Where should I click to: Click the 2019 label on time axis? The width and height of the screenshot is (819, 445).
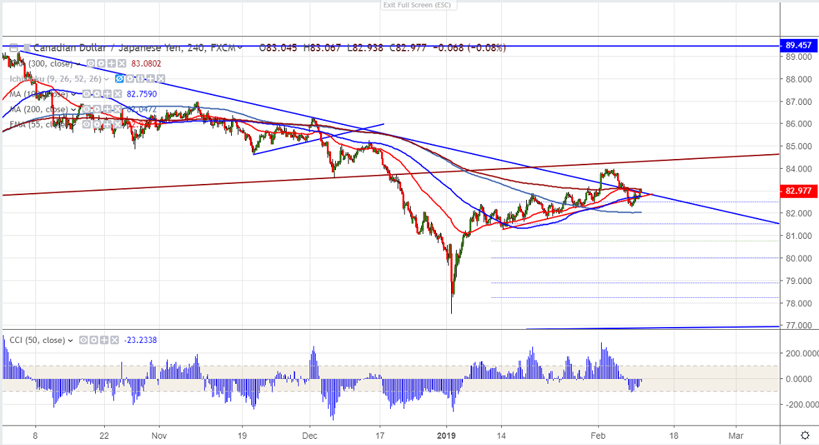(x=446, y=435)
